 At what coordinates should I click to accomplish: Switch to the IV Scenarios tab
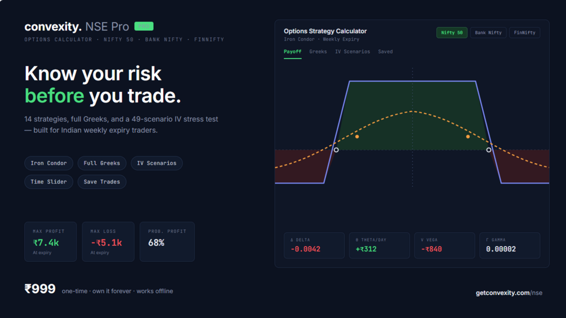[353, 52]
